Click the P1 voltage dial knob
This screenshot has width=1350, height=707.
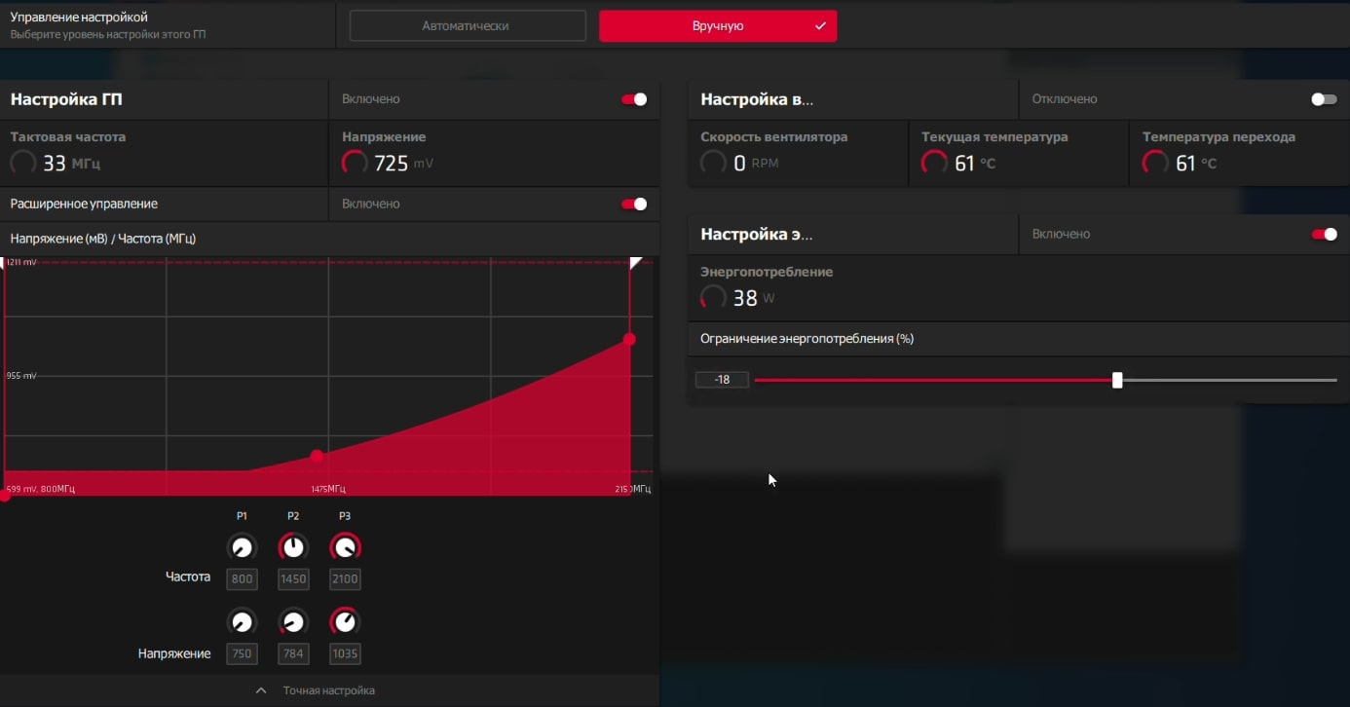click(x=242, y=621)
